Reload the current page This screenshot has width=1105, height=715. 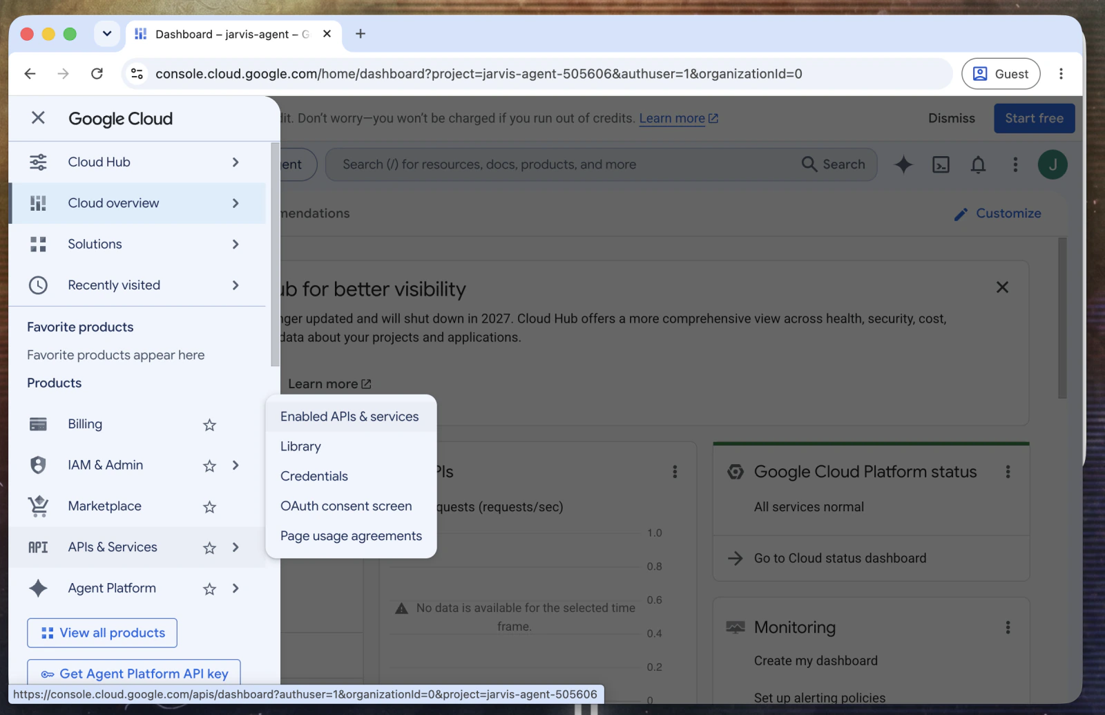[97, 74]
